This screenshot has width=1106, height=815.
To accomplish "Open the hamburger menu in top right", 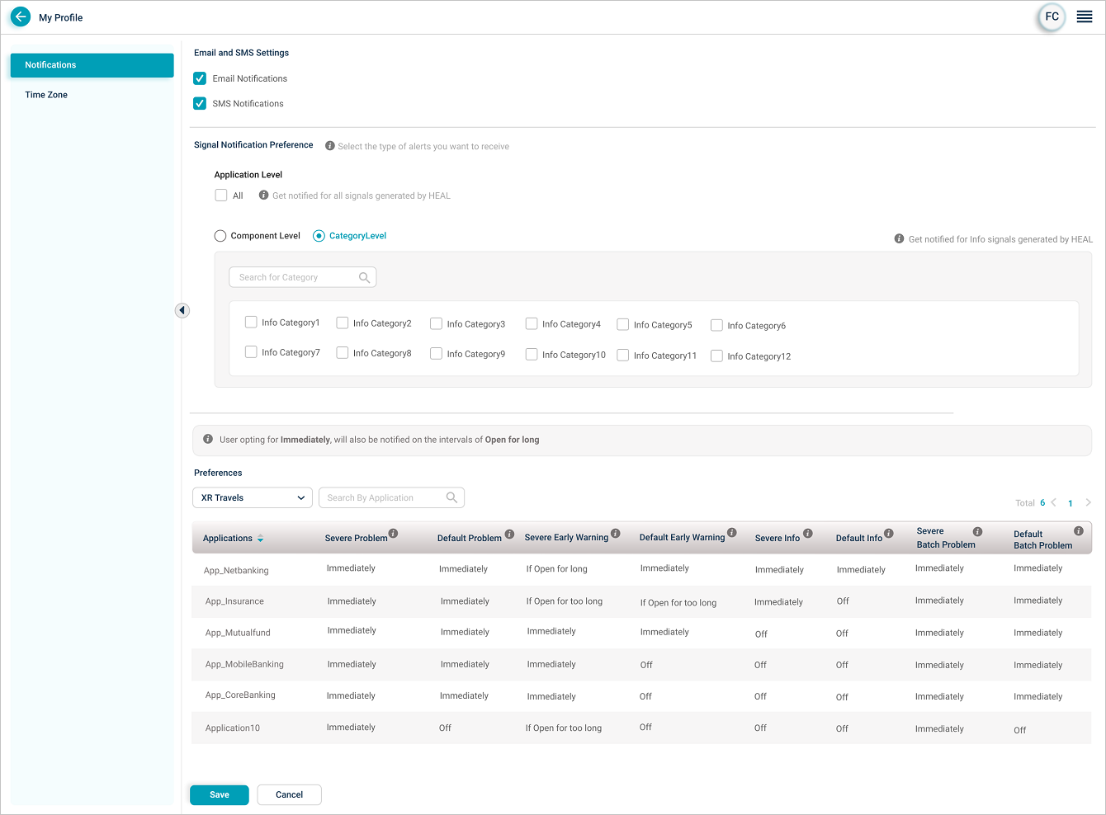I will pos(1085,16).
